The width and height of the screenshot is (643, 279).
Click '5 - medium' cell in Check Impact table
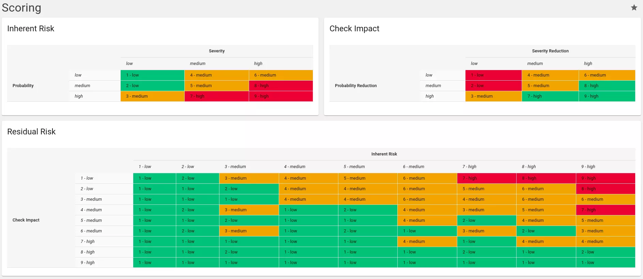550,86
